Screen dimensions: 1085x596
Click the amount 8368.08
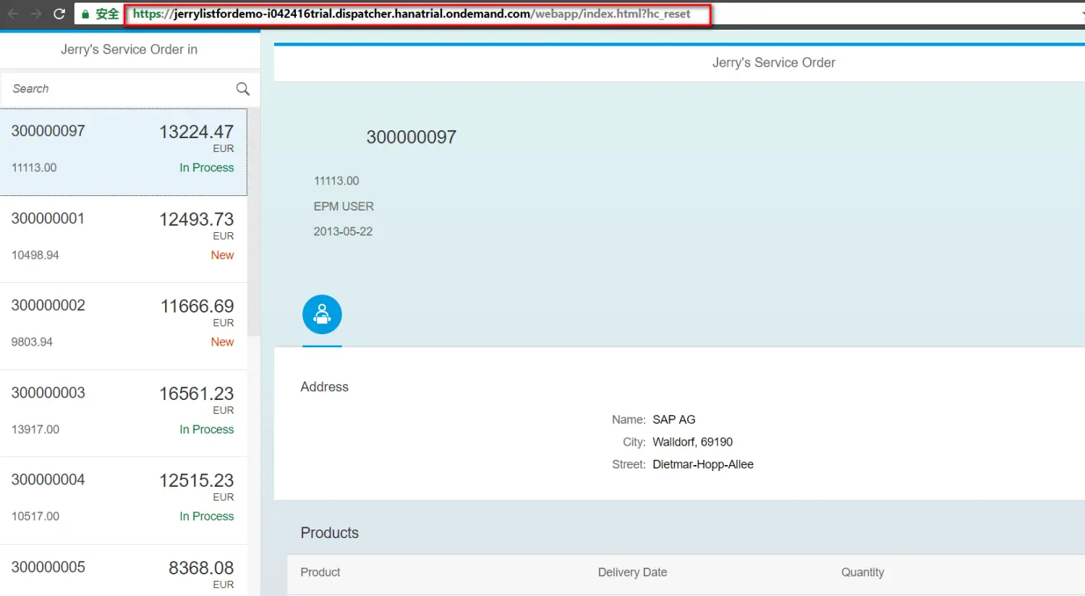[x=201, y=568]
